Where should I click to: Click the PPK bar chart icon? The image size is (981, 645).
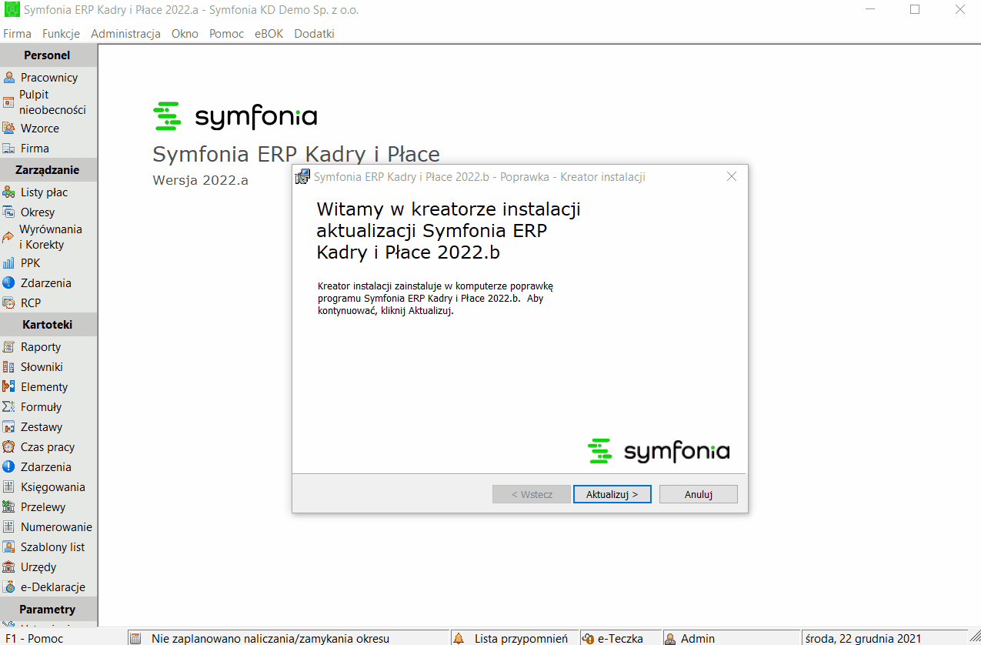pyautogui.click(x=9, y=263)
